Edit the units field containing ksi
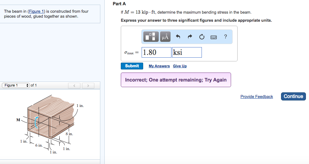 click(x=187, y=52)
